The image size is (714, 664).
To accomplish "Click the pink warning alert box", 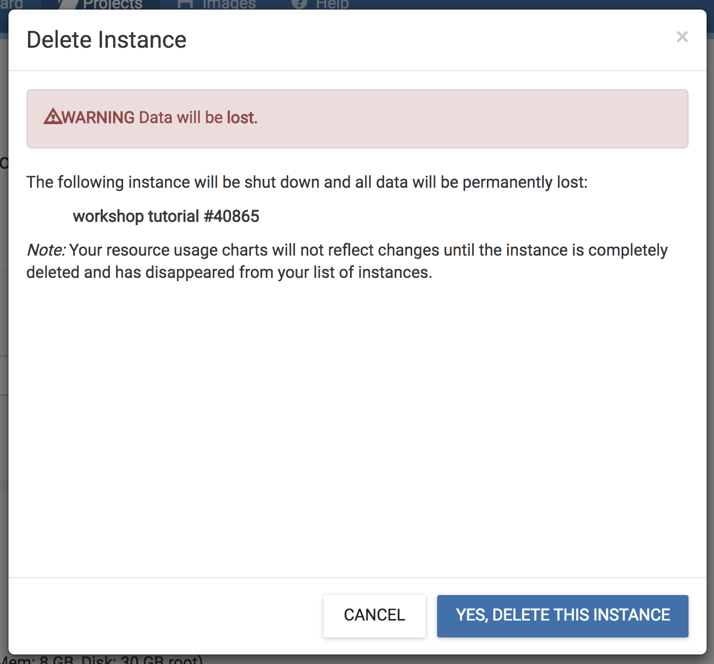I will pyautogui.click(x=358, y=119).
